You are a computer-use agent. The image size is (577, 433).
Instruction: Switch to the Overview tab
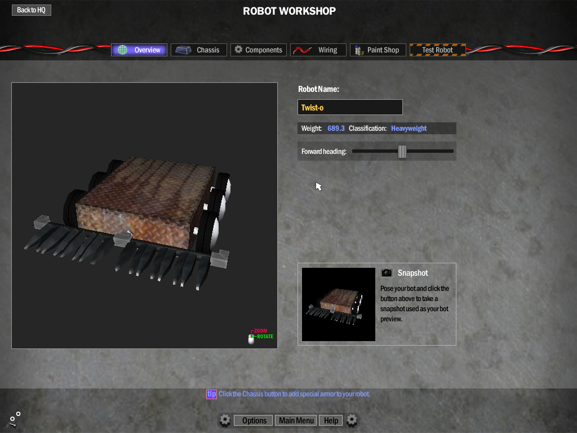[x=139, y=50]
